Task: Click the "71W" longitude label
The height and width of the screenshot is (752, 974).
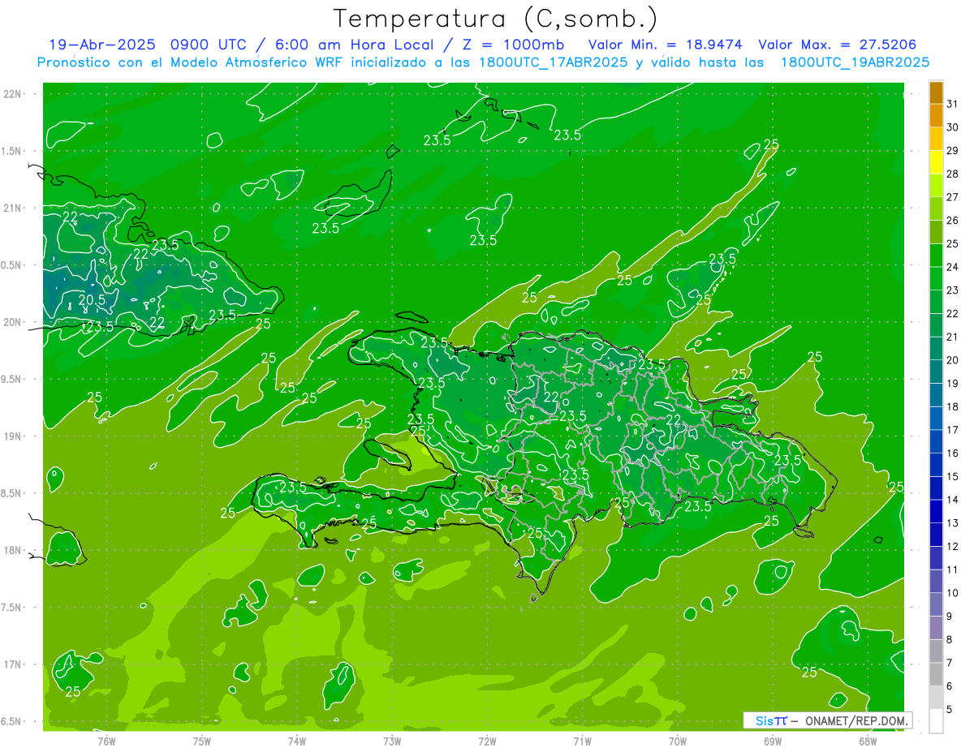Action: [x=582, y=741]
